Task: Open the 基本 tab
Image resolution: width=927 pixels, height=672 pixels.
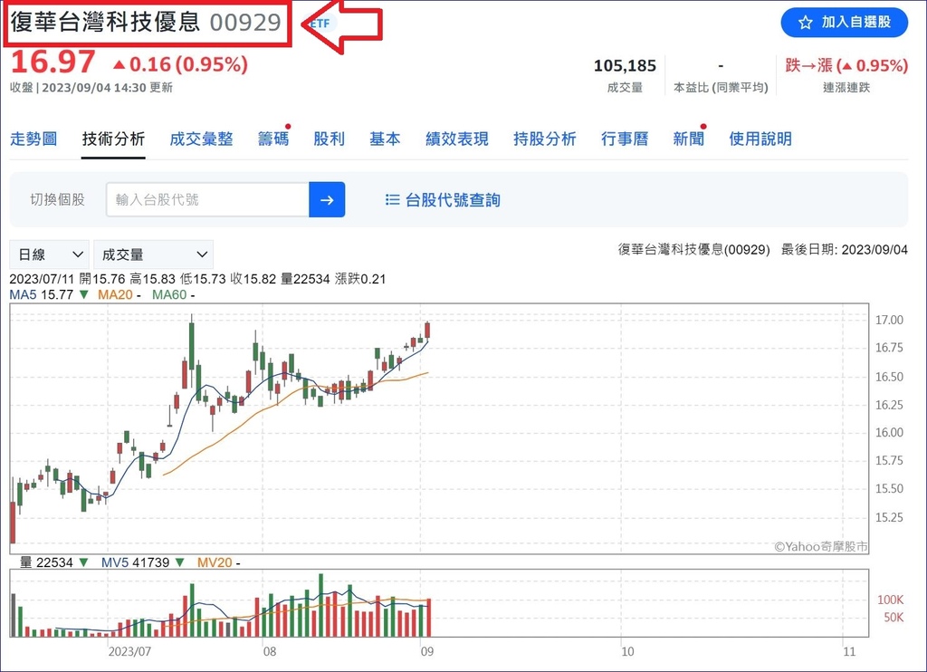Action: click(x=385, y=139)
